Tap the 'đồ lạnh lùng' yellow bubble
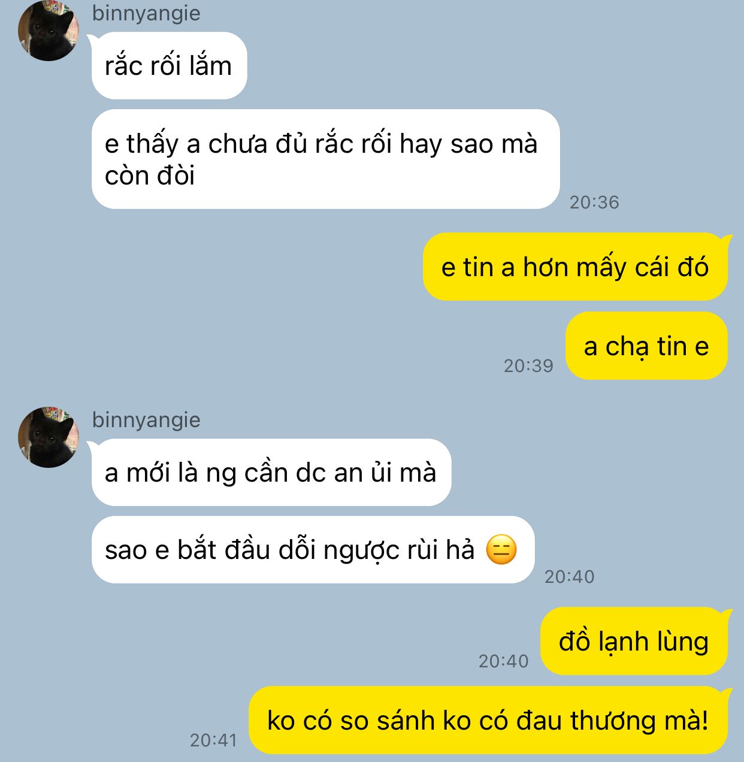This screenshot has height=762, width=744. point(634,641)
